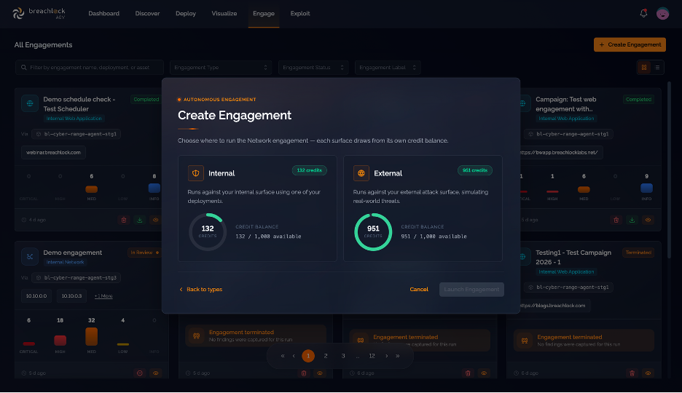Image resolution: width=682 pixels, height=393 pixels.
Task: Click the globe icon of Demo schedule check
Action: coord(30,103)
